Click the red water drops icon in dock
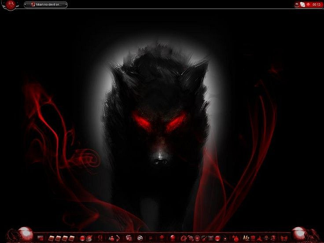Image resolution: width=324 pixels, height=243 pixels. point(236,238)
